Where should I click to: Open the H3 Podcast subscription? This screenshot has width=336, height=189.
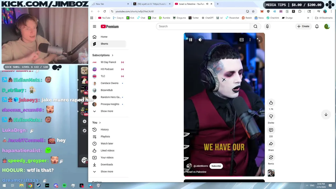[x=108, y=69]
